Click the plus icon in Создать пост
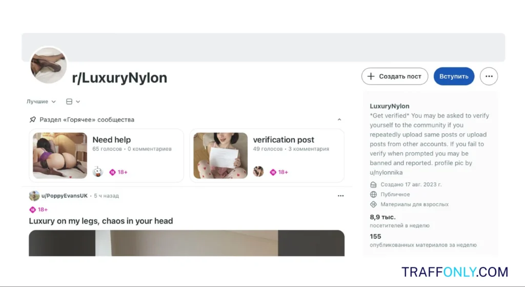The width and height of the screenshot is (525, 287). (372, 76)
